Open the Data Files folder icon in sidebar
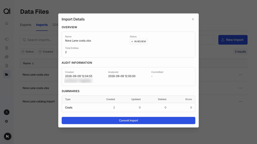The image size is (257, 144). pos(6,74)
